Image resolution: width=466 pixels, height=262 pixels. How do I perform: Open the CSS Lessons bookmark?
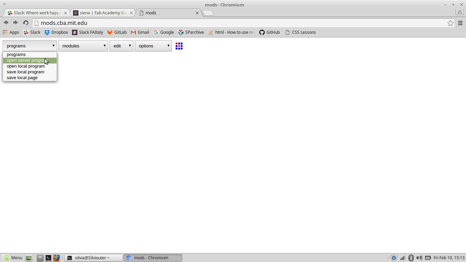click(x=300, y=32)
